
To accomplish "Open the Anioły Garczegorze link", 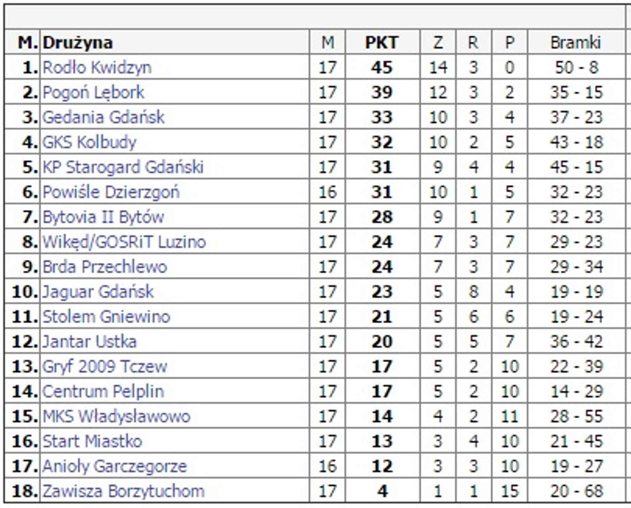I will point(115,466).
